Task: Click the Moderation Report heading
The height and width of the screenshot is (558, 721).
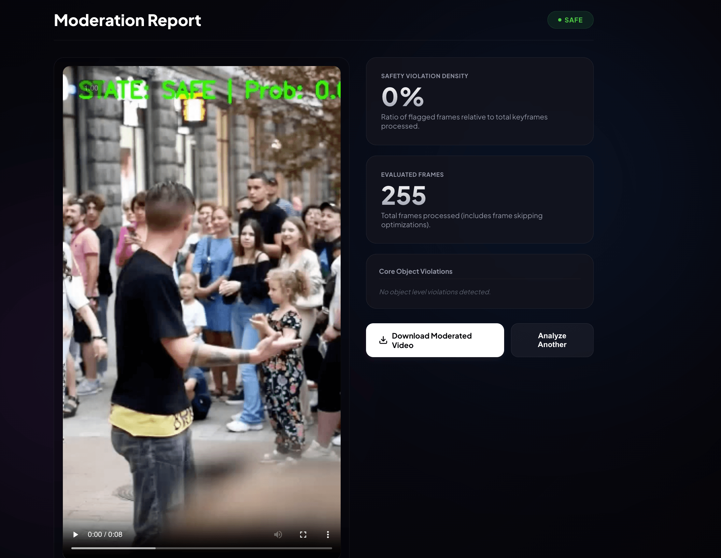Action: click(x=127, y=20)
